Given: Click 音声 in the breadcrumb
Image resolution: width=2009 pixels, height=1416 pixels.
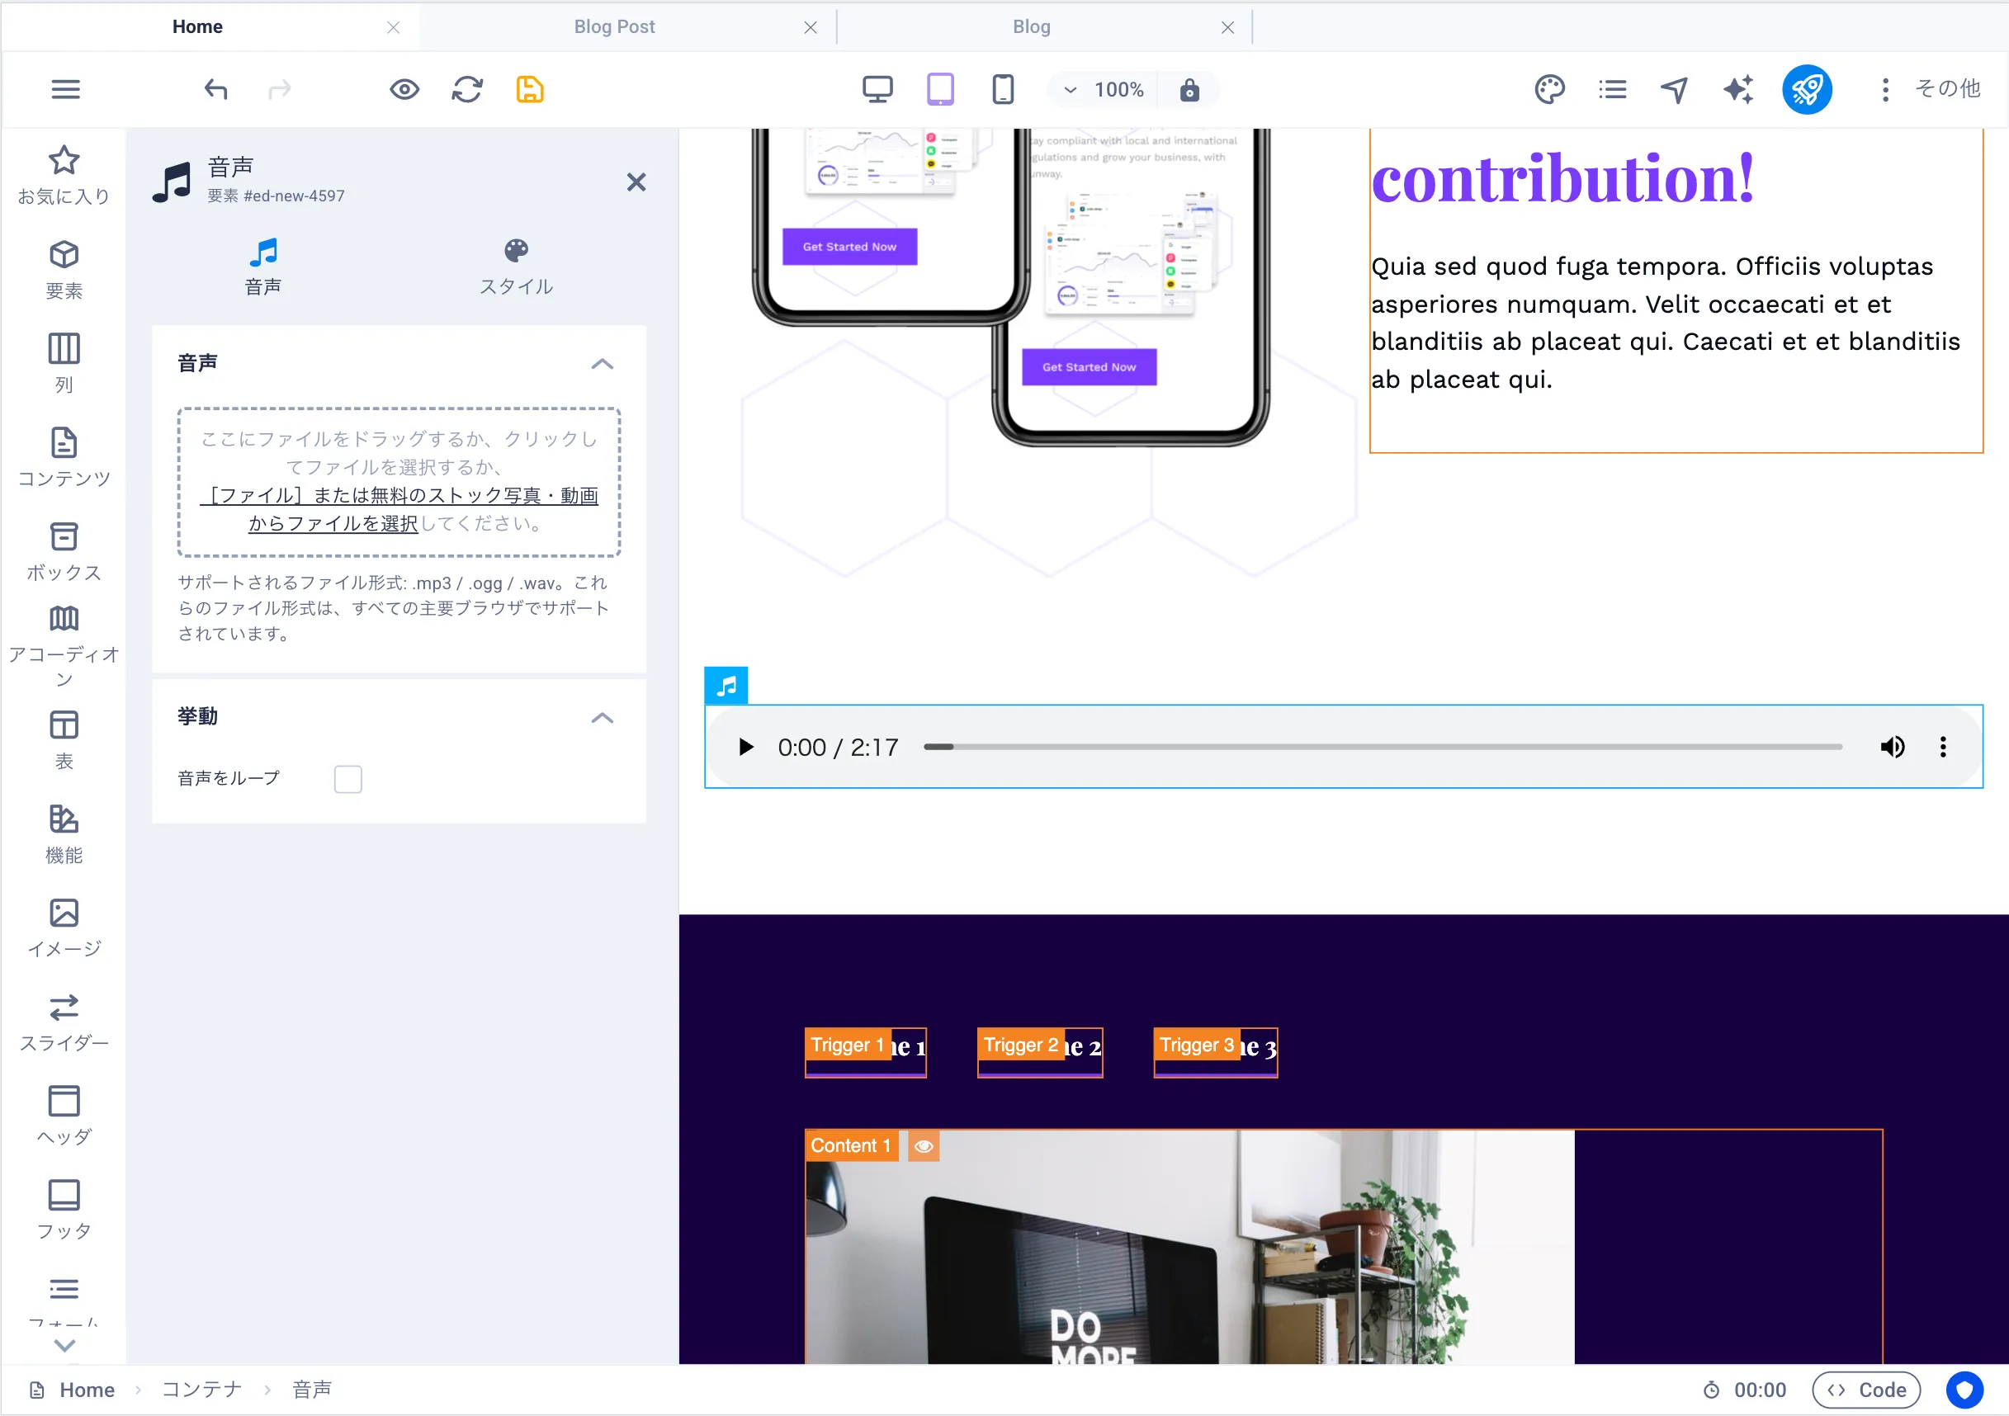Looking at the screenshot, I should coord(311,1390).
